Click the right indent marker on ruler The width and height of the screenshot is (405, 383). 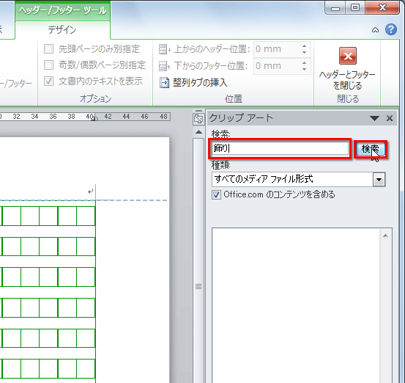click(x=94, y=118)
